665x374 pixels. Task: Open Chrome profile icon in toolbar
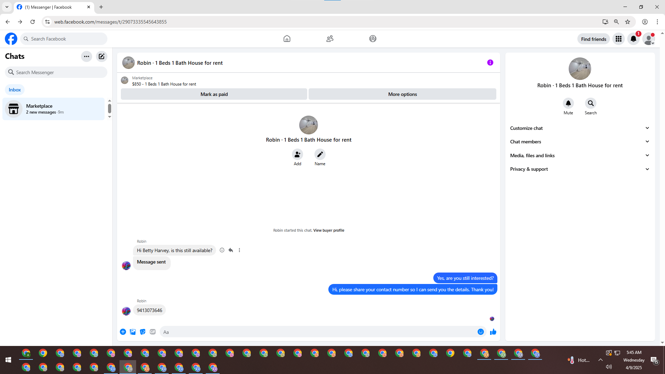pyautogui.click(x=645, y=22)
